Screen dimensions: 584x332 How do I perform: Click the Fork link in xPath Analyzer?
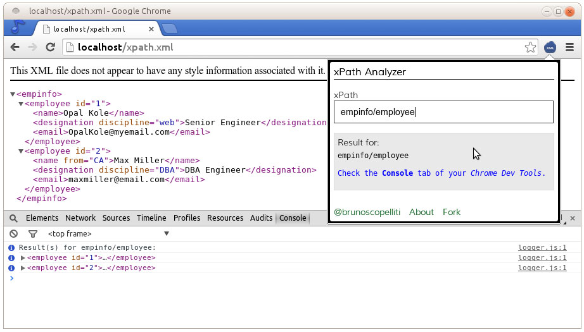(x=452, y=212)
